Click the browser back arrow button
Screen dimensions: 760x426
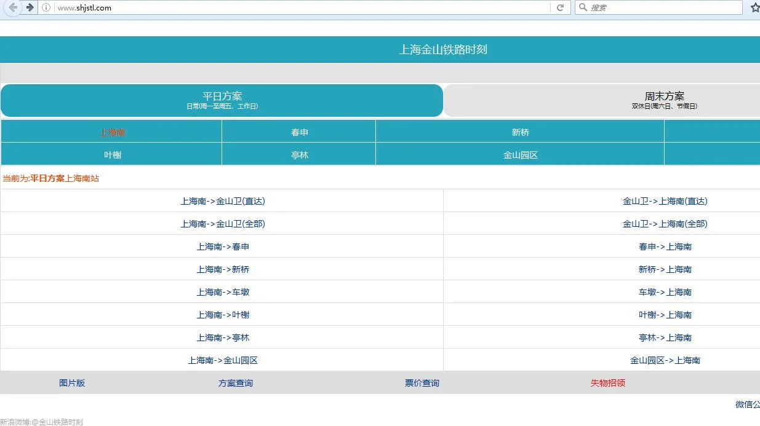coord(12,7)
